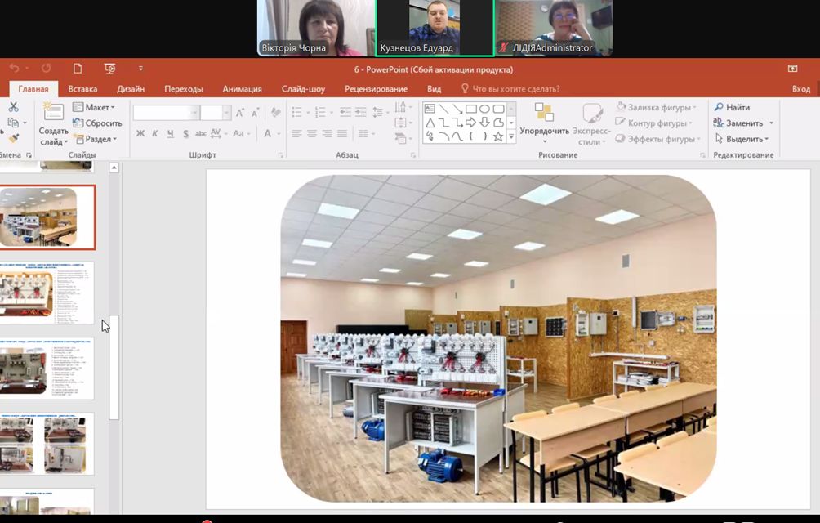Click the Bold Ж formatting button
This screenshot has height=523, width=820.
[140, 134]
